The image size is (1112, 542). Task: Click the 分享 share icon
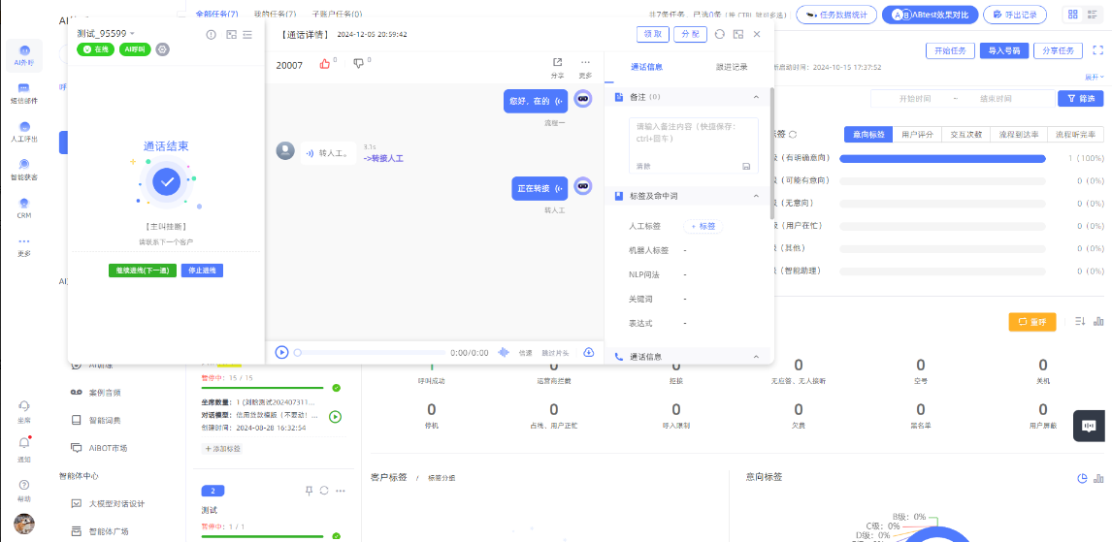pyautogui.click(x=557, y=63)
